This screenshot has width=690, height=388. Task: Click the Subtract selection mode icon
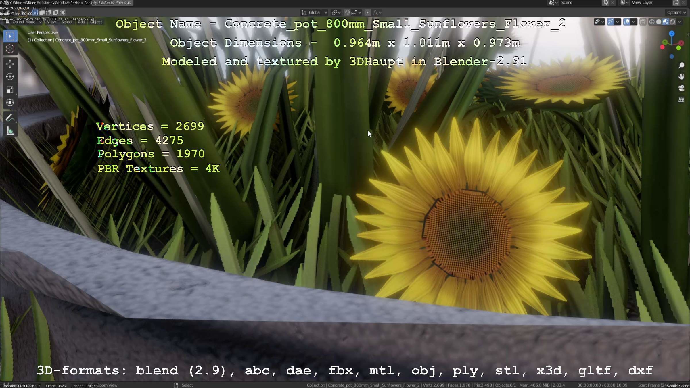pos(49,13)
